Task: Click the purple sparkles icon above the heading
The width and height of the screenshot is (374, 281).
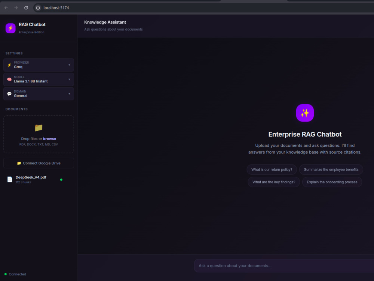Action: (305, 113)
